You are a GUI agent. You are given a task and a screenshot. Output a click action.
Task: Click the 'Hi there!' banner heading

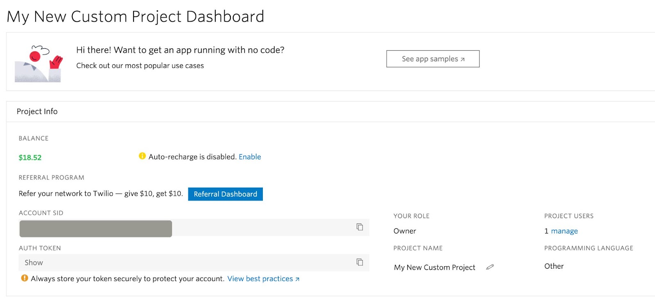pos(180,50)
